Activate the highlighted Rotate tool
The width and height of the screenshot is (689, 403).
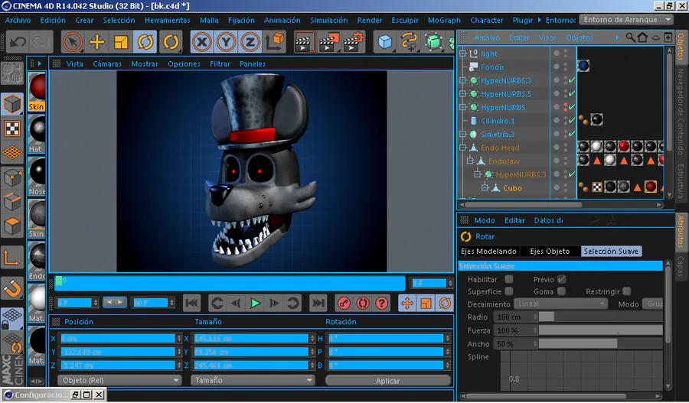point(145,42)
